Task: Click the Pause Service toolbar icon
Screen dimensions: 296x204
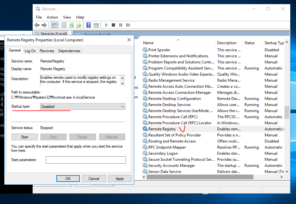Action: pyautogui.click(x=121, y=25)
